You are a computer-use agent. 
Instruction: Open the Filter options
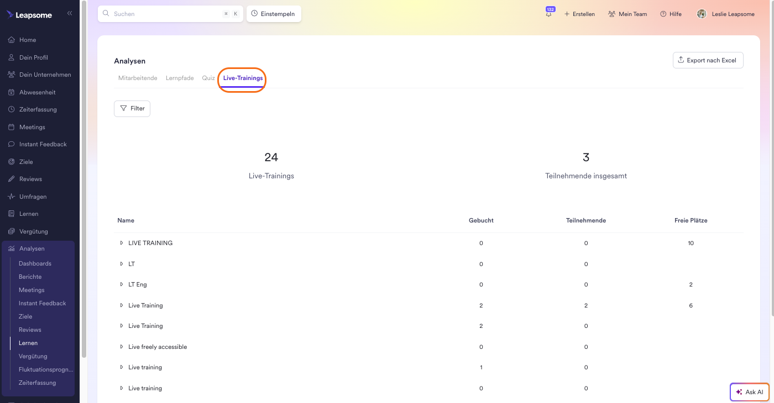point(132,108)
